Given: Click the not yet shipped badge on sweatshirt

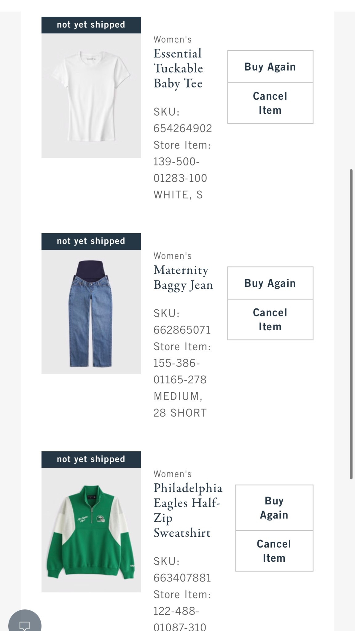Looking at the screenshot, I should [x=91, y=459].
